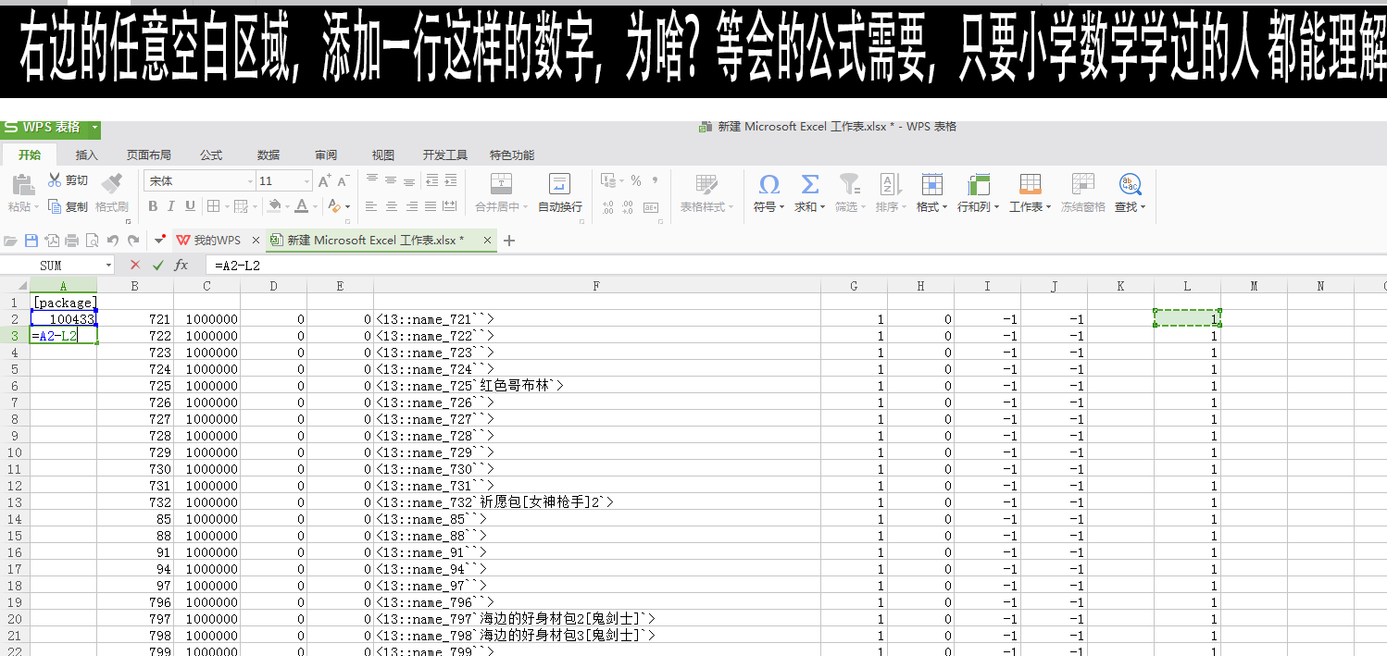The image size is (1387, 656).
Task: Switch to the 插入 (Insert) ribbon tab
Action: pyautogui.click(x=86, y=155)
